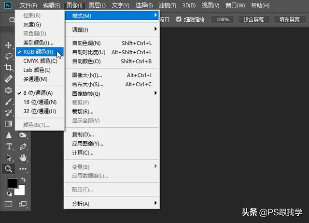Image resolution: width=309 pixels, height=223 pixels.
Task: Select the Brush tool
Action: click(x=8, y=102)
